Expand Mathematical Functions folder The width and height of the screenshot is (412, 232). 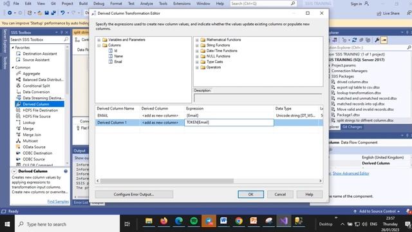pos(197,40)
